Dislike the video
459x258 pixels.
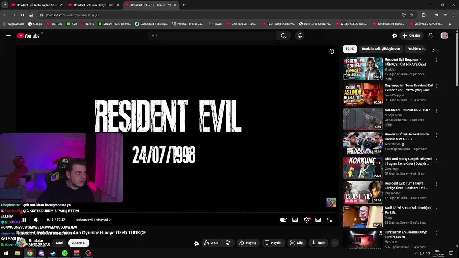228,243
